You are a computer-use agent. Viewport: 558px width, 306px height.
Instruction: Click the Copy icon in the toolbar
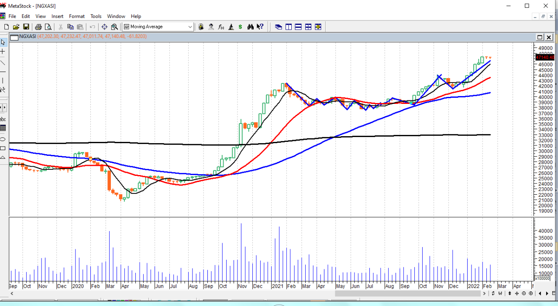coord(70,27)
